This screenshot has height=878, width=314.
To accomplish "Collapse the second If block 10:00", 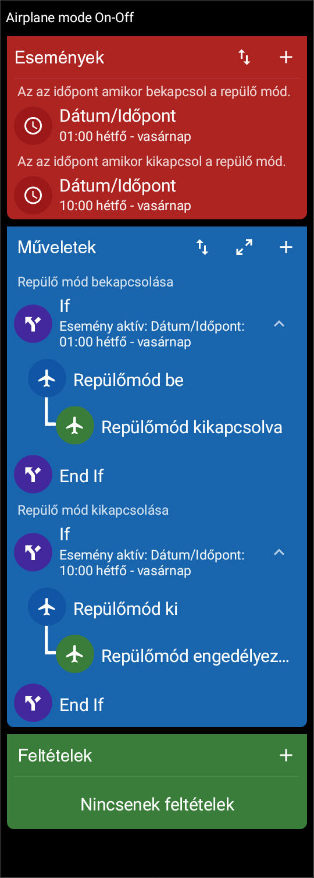I will [279, 553].
